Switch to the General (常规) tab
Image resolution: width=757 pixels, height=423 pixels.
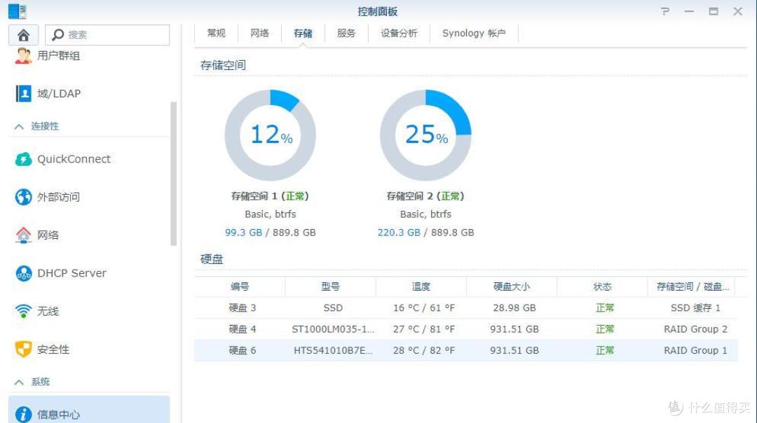pyautogui.click(x=216, y=34)
